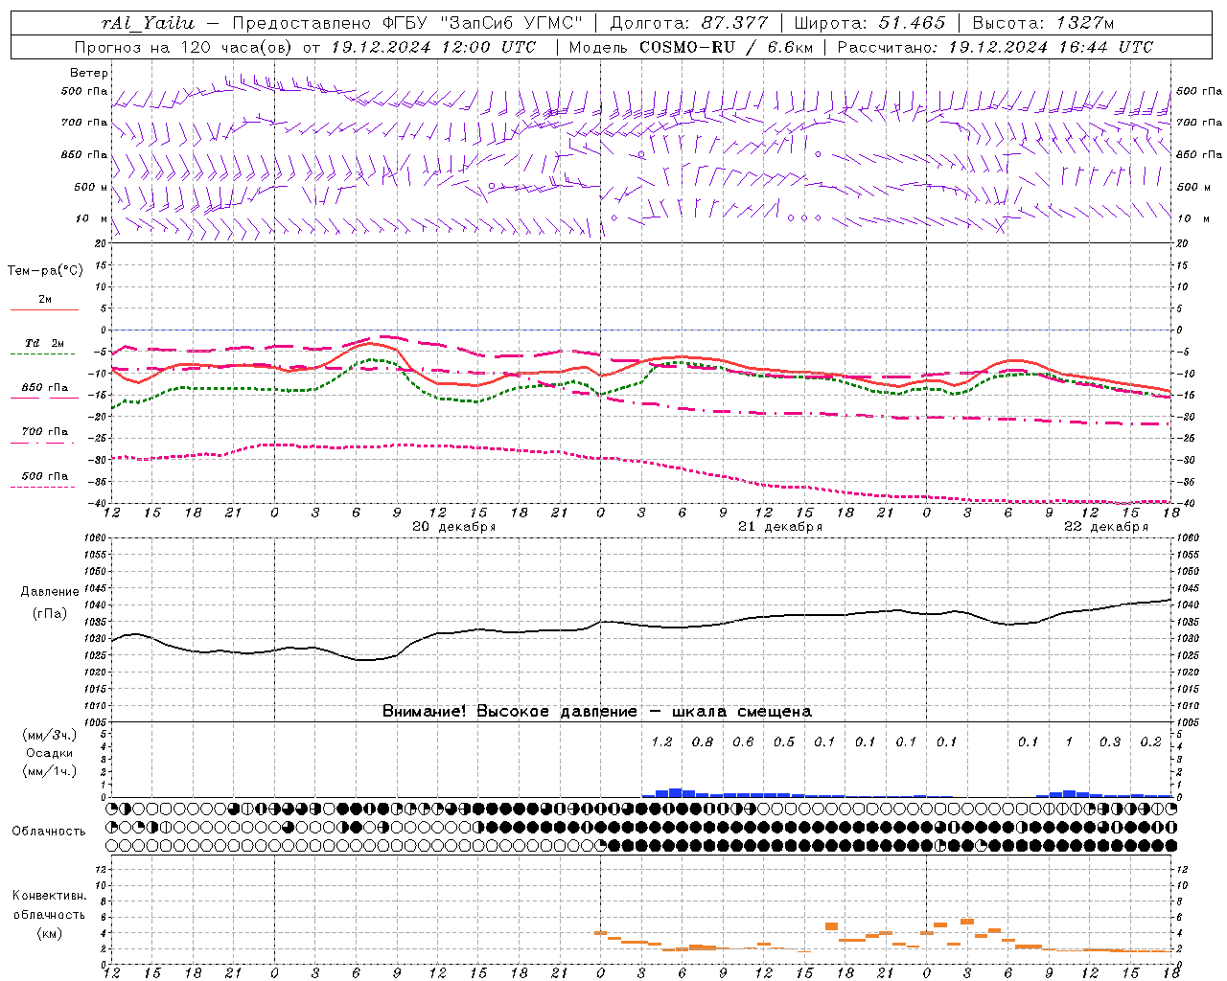This screenshot has width=1227, height=981.
Task: Click the 'Осадки' precipitation label
Action: 49,753
